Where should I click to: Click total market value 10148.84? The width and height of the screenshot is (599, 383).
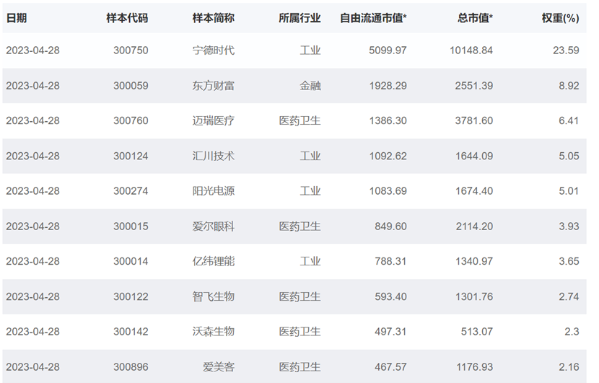471,50
